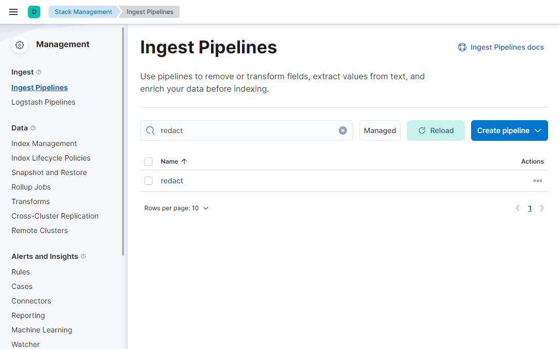The height and width of the screenshot is (349, 560).
Task: Click the green D space avatar
Action: click(34, 12)
